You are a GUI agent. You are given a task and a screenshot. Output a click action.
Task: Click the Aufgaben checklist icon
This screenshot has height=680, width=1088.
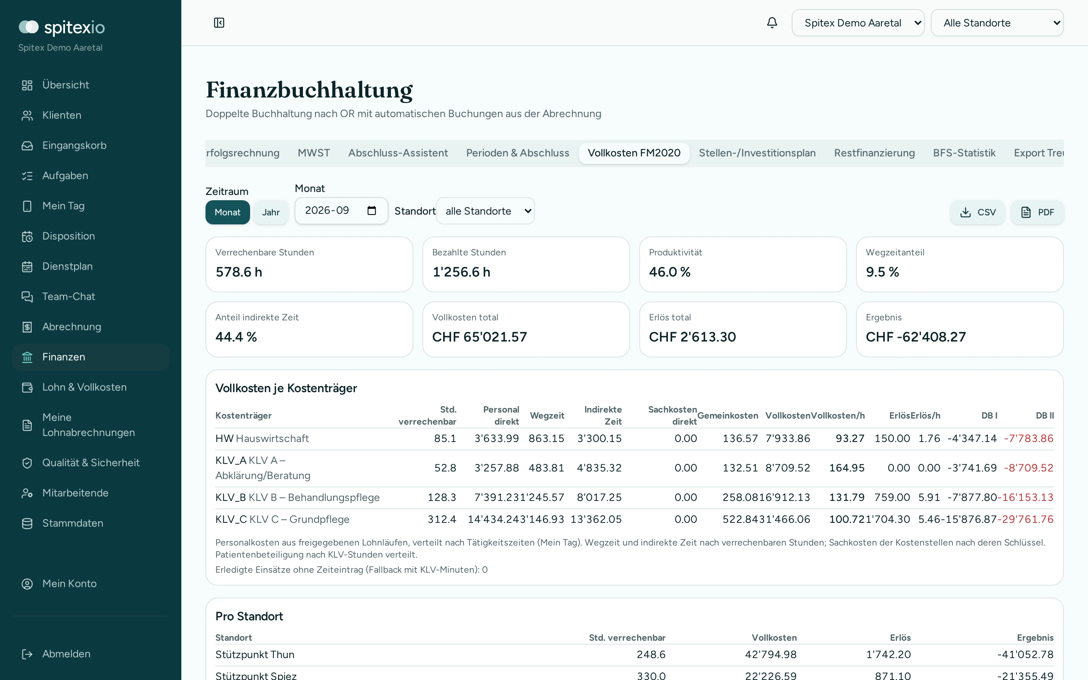27,176
